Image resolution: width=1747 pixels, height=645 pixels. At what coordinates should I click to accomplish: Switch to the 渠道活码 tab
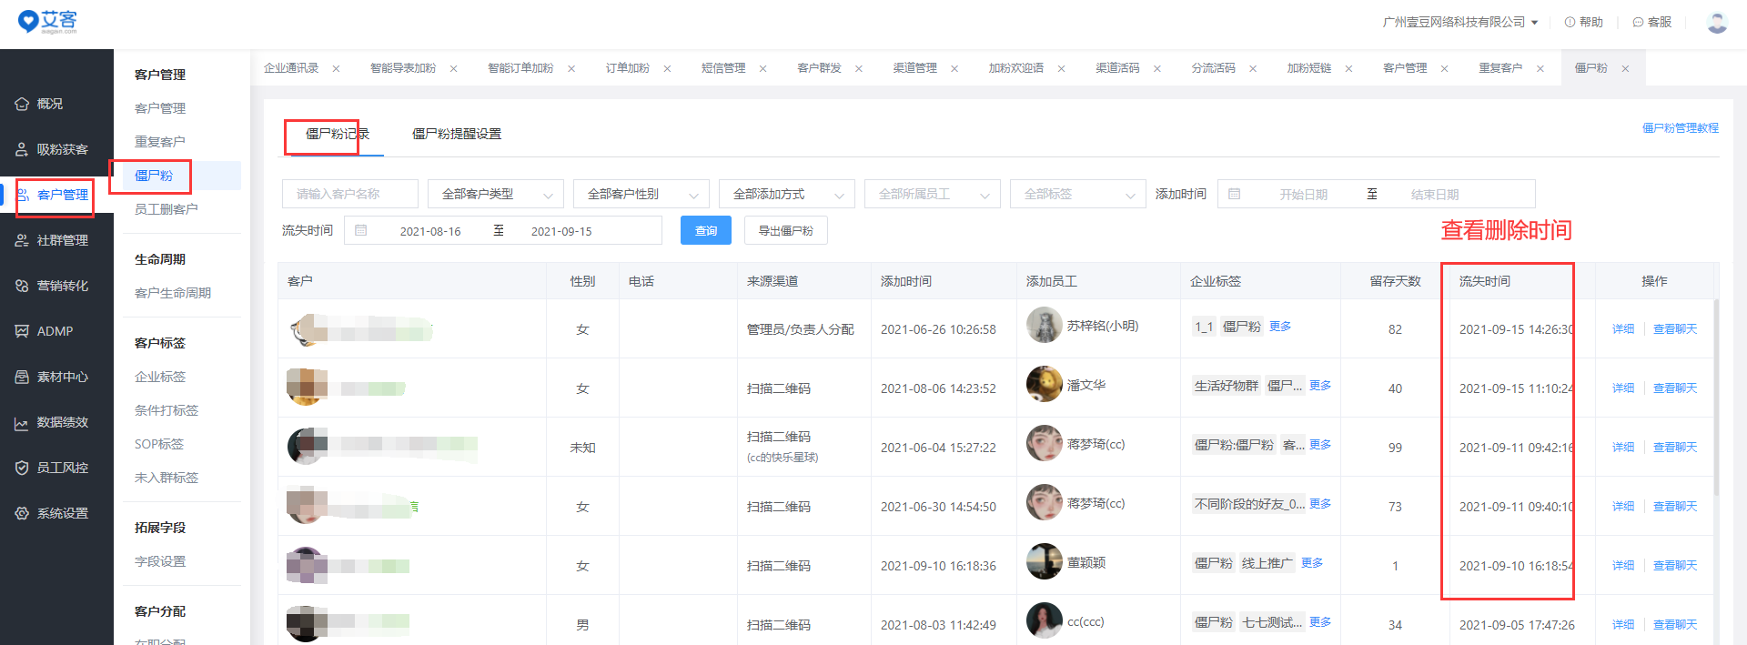pos(1116,68)
